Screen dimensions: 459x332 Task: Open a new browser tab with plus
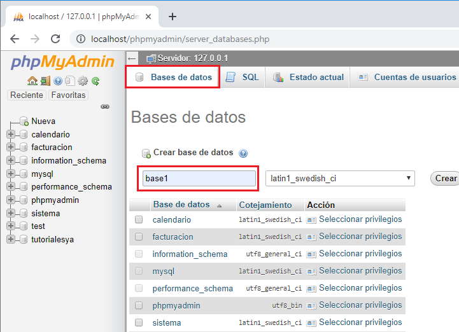173,17
